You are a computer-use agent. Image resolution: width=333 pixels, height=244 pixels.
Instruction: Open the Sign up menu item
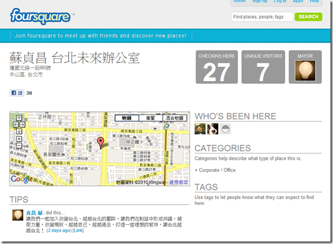tap(260, 1)
